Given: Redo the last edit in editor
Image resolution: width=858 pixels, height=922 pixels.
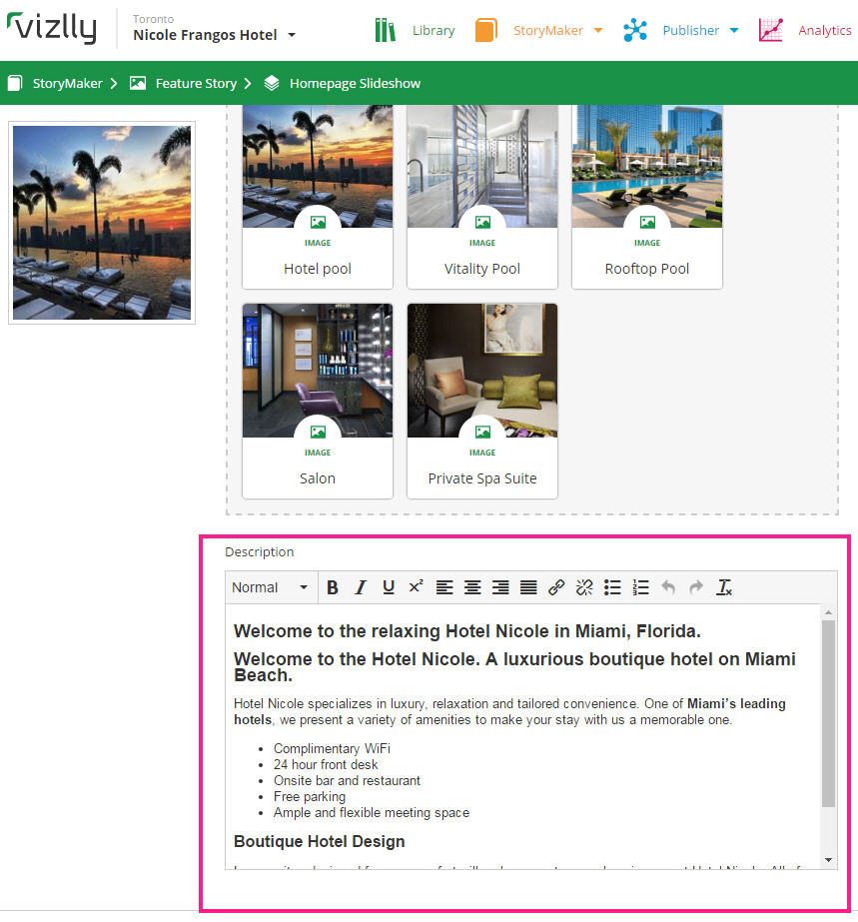Looking at the screenshot, I should (696, 586).
